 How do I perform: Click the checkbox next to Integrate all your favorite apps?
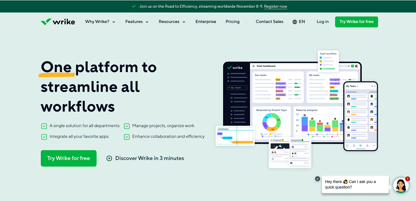(x=44, y=137)
